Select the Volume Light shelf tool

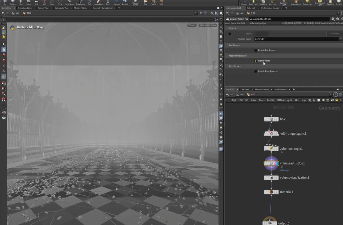coord(296,2)
